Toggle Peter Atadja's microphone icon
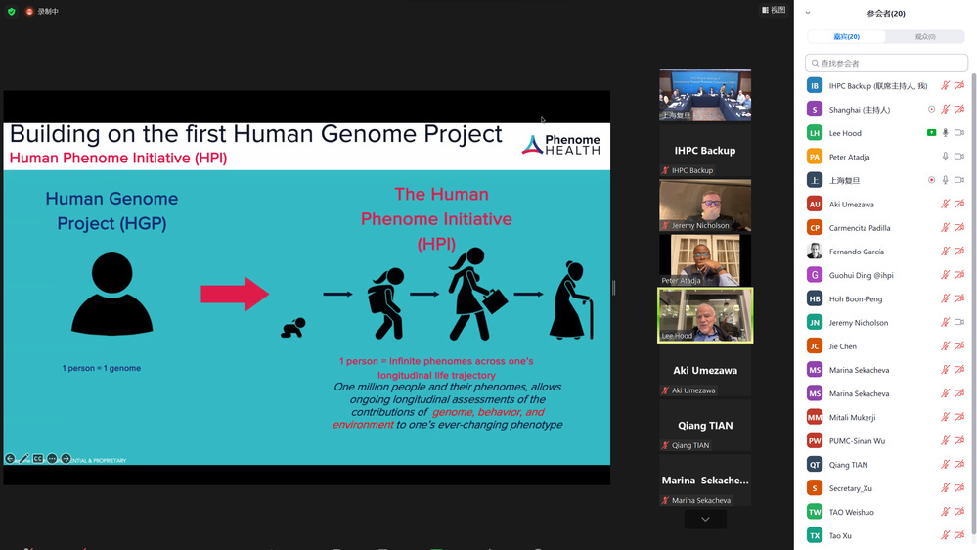This screenshot has width=977, height=550. (945, 157)
